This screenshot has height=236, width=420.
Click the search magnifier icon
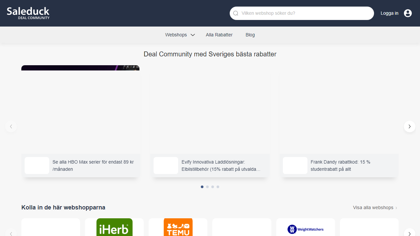click(236, 13)
